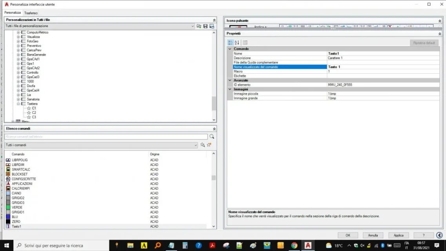Click the LIBRPOLIG command icon
Viewport: 446px width, 251px height.
coord(8,160)
